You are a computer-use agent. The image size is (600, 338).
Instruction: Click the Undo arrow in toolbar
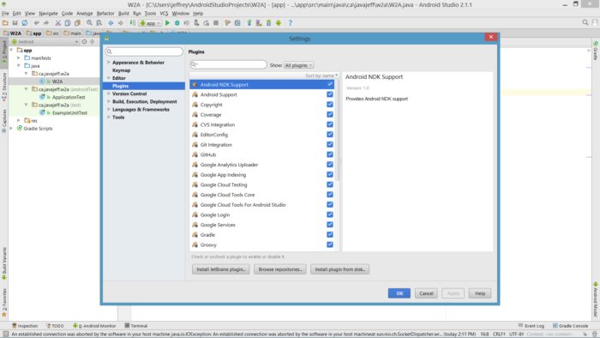[37, 23]
